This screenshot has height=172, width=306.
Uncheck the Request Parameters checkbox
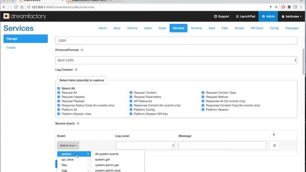pyautogui.click(x=131, y=97)
